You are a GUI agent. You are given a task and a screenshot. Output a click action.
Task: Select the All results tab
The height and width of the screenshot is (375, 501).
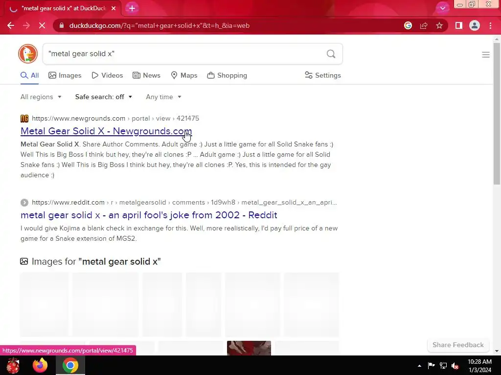click(30, 76)
